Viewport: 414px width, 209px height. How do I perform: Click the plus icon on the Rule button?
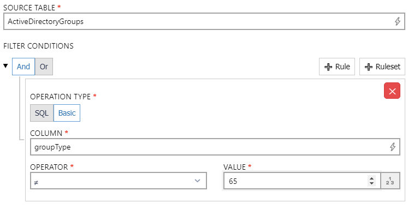(328, 67)
